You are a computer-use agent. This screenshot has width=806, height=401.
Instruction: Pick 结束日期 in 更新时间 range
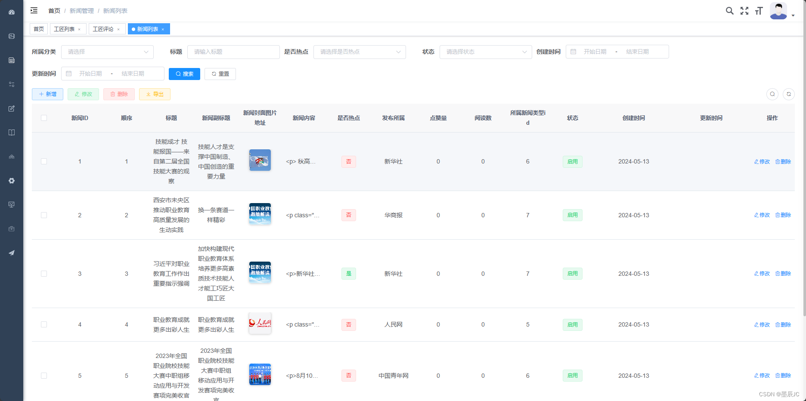(x=133, y=74)
